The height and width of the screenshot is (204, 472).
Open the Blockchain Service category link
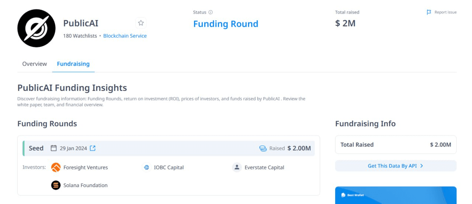(x=125, y=36)
